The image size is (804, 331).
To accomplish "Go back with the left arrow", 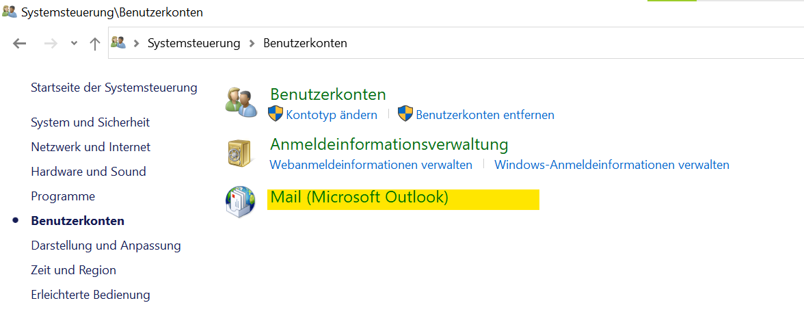I will (x=19, y=44).
